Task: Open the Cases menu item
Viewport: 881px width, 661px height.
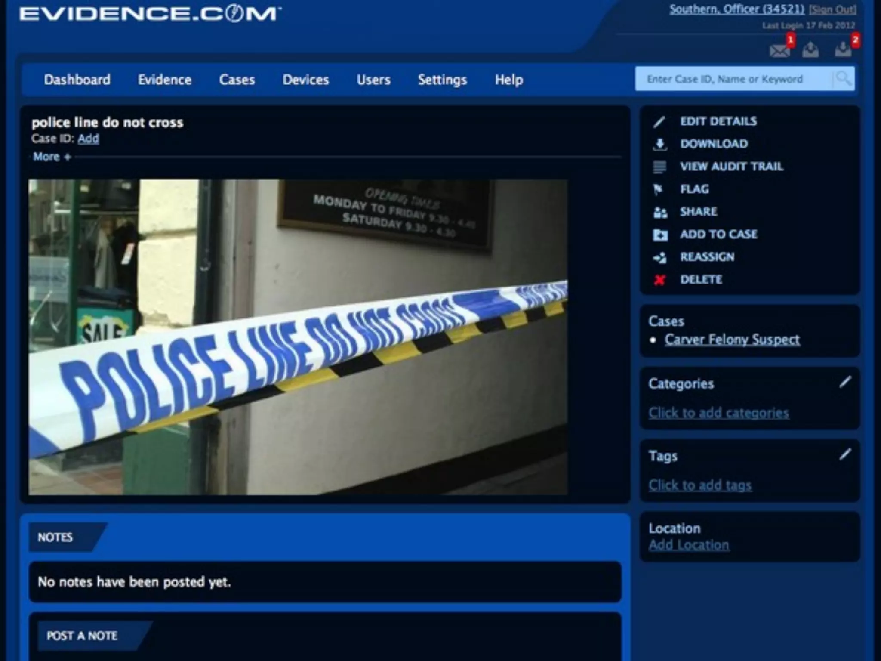Action: tap(237, 80)
